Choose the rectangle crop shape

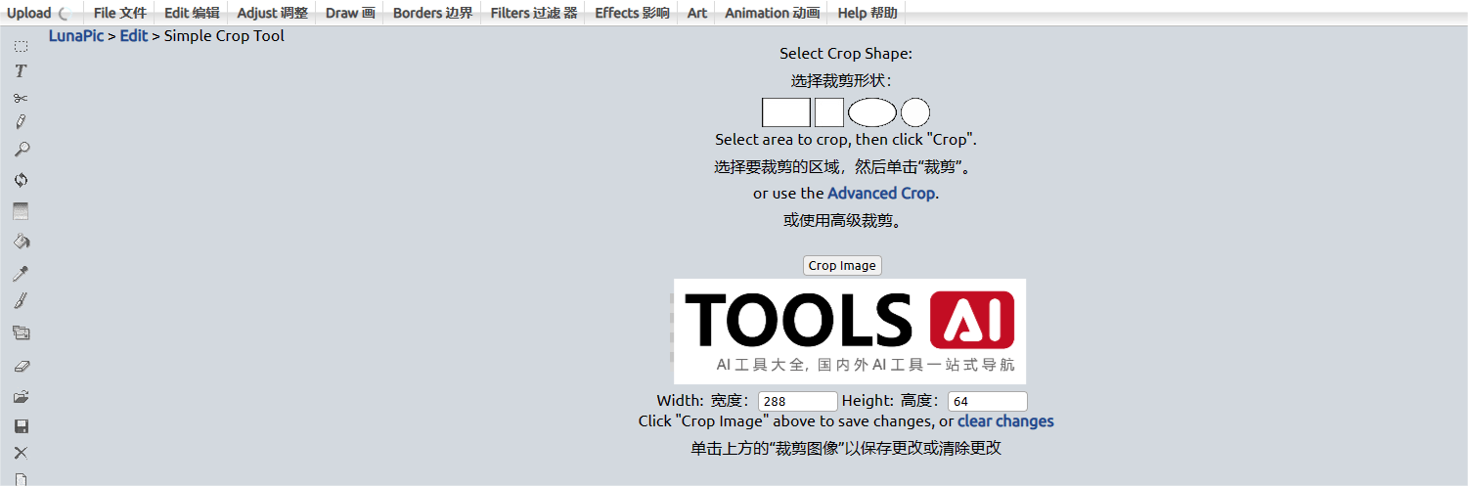[x=785, y=112]
